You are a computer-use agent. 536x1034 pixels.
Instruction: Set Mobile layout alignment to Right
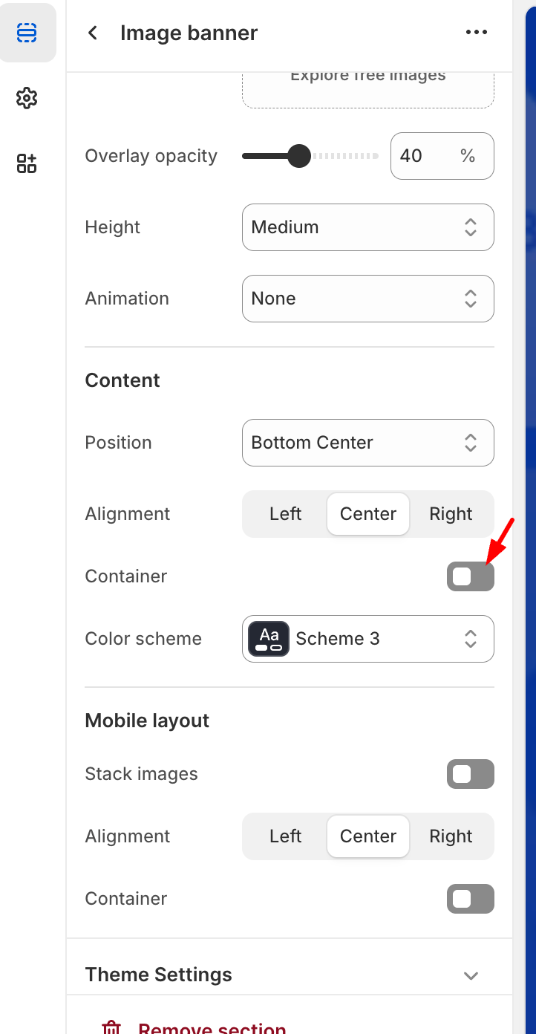[x=451, y=836]
